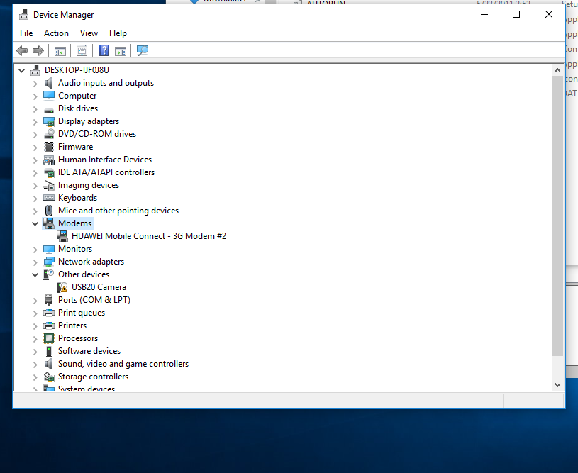Select the USB20 Camera warning device

click(x=99, y=287)
